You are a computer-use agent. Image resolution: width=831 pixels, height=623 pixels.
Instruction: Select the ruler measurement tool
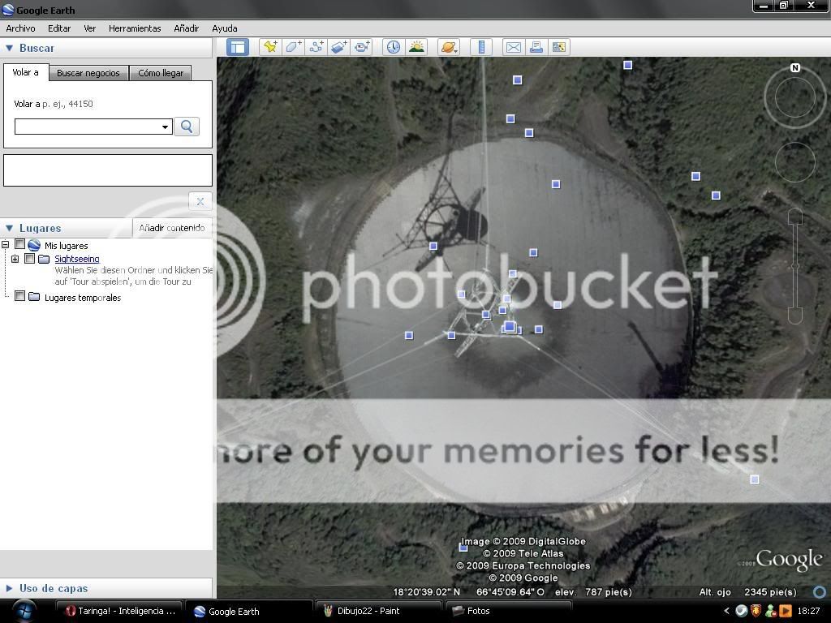pos(481,47)
